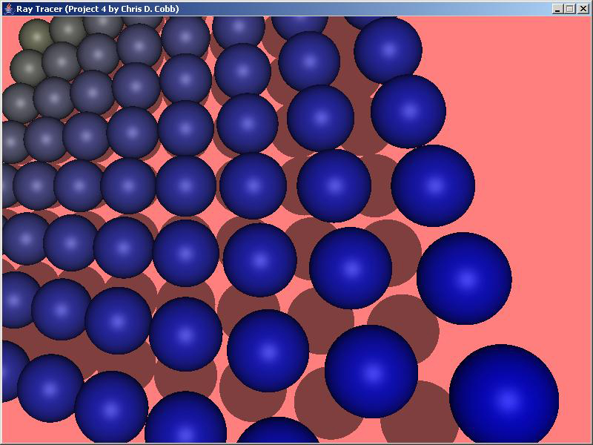The width and height of the screenshot is (593, 445).
Task: Minimize the Ray Tracer window
Action: (557, 9)
